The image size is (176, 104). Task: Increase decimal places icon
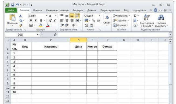86,25
